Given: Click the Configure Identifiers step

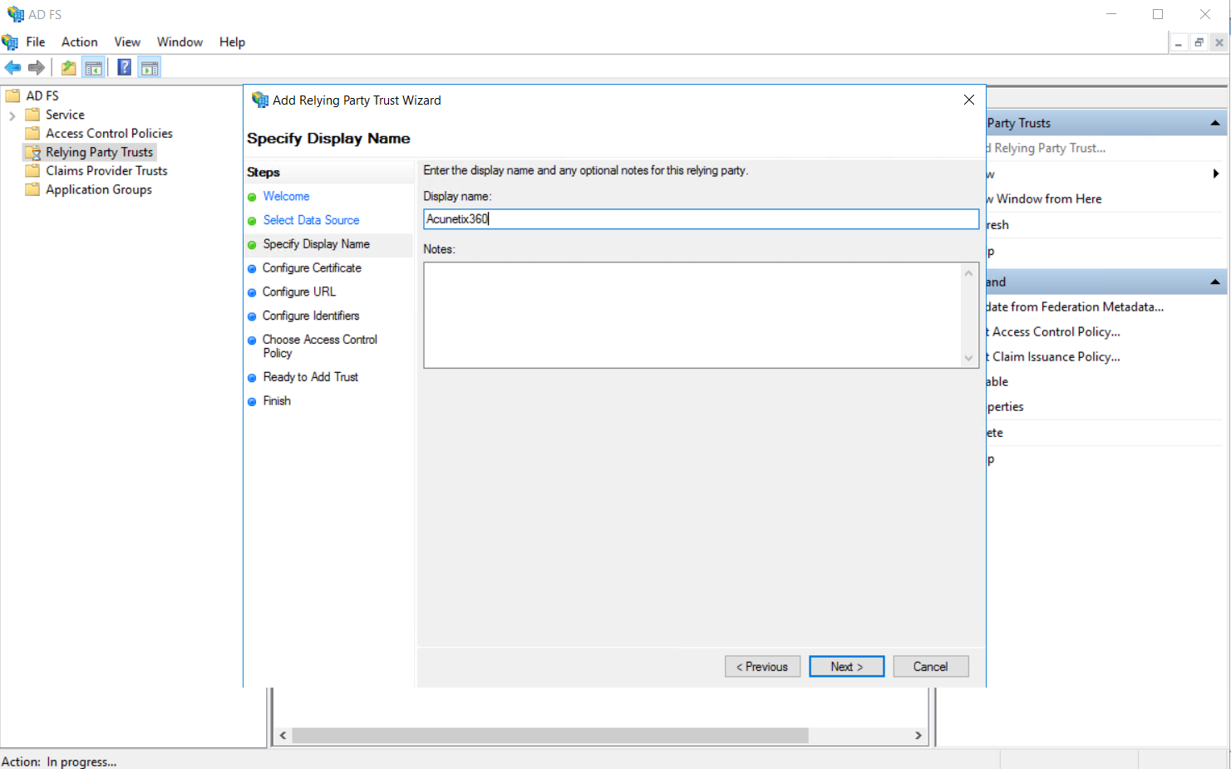Looking at the screenshot, I should [x=311, y=316].
